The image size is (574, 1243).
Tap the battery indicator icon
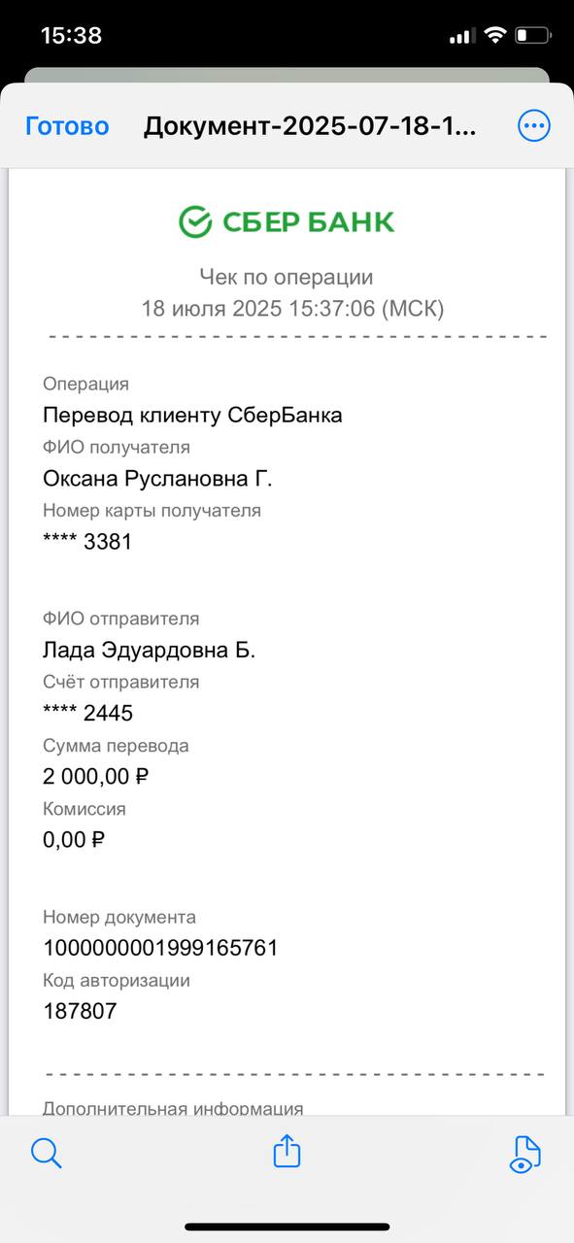tap(534, 36)
